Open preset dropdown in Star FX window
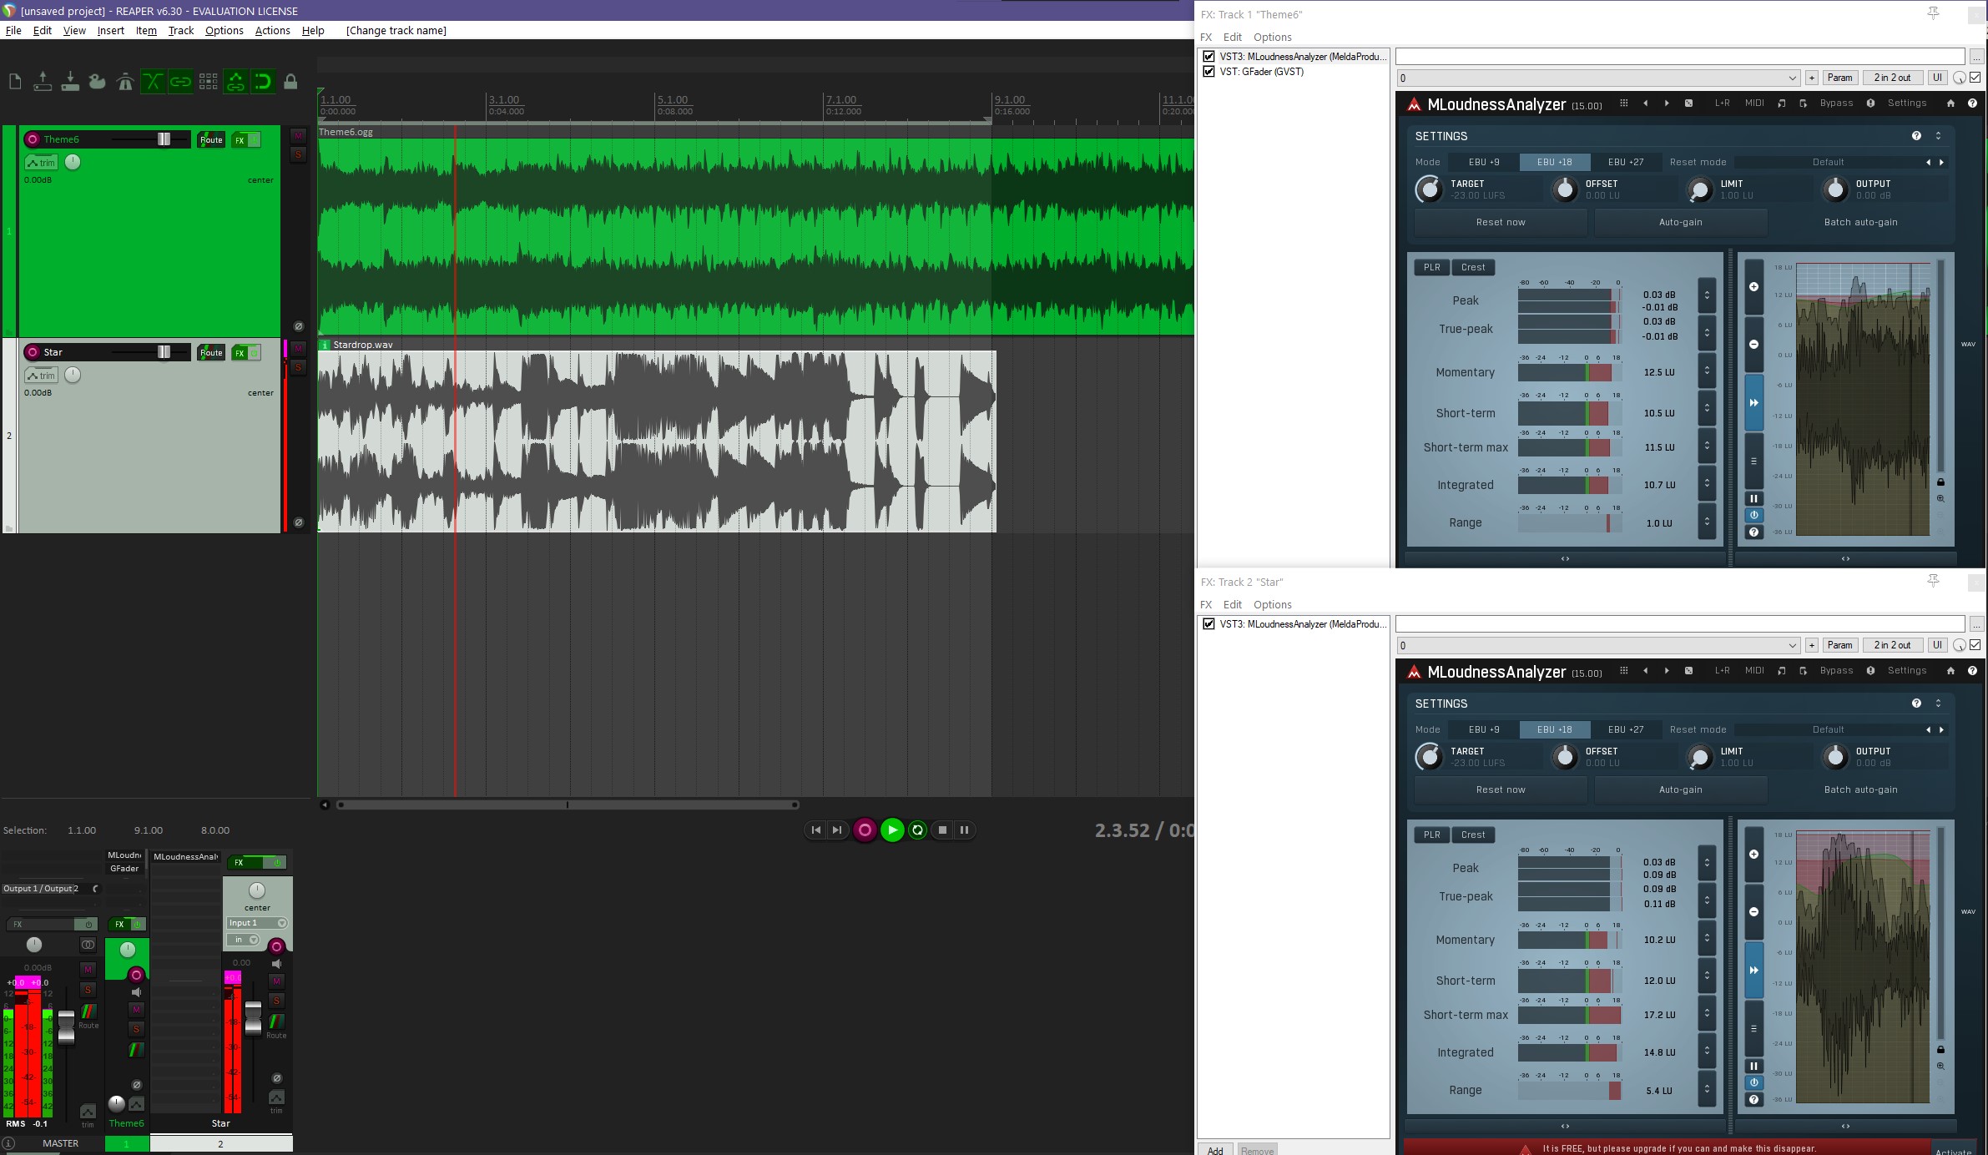 pyautogui.click(x=1598, y=645)
